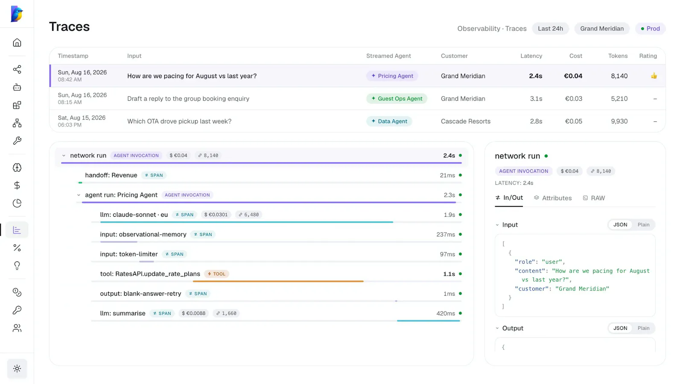The image size is (683, 384).
Task: Click the blocks grid-plus sidebar icon
Action: click(x=17, y=105)
